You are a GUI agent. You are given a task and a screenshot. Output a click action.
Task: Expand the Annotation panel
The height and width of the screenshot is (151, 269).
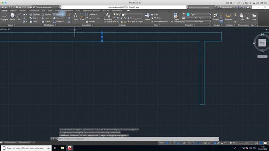click(87, 25)
